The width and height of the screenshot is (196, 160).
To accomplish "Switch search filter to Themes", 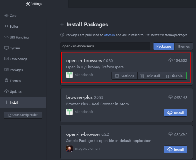I will point(183,46).
